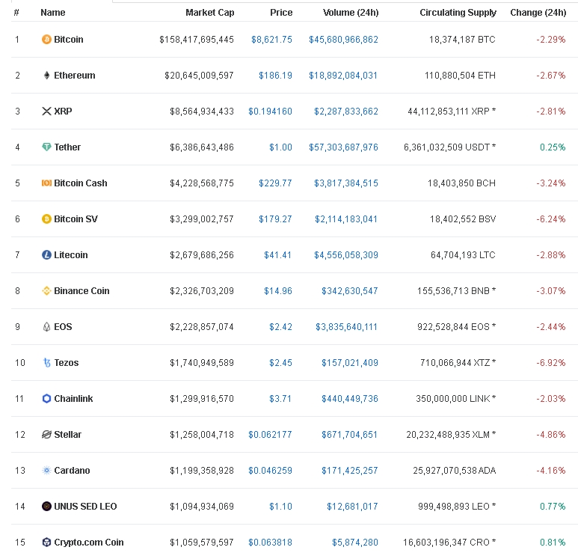Click the Stellar logo icon
Image resolution: width=578 pixels, height=556 pixels.
pos(46,434)
